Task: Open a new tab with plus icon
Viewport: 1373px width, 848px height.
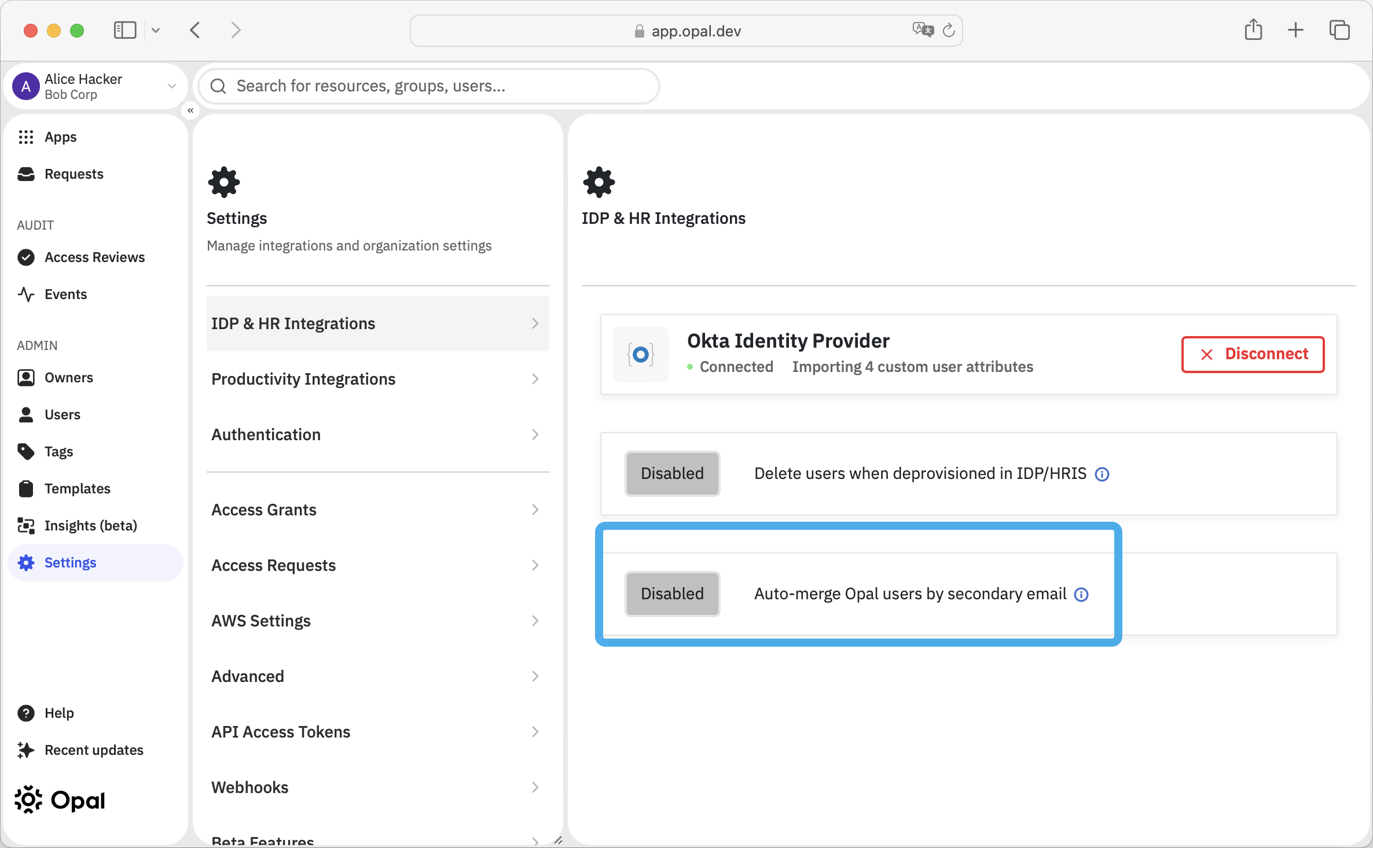Action: (1296, 30)
